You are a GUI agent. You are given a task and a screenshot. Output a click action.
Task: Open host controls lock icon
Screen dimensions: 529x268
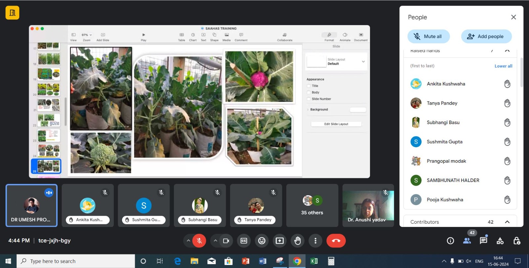pos(517,241)
